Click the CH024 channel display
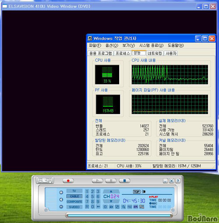219x223 pixels. [111, 196]
